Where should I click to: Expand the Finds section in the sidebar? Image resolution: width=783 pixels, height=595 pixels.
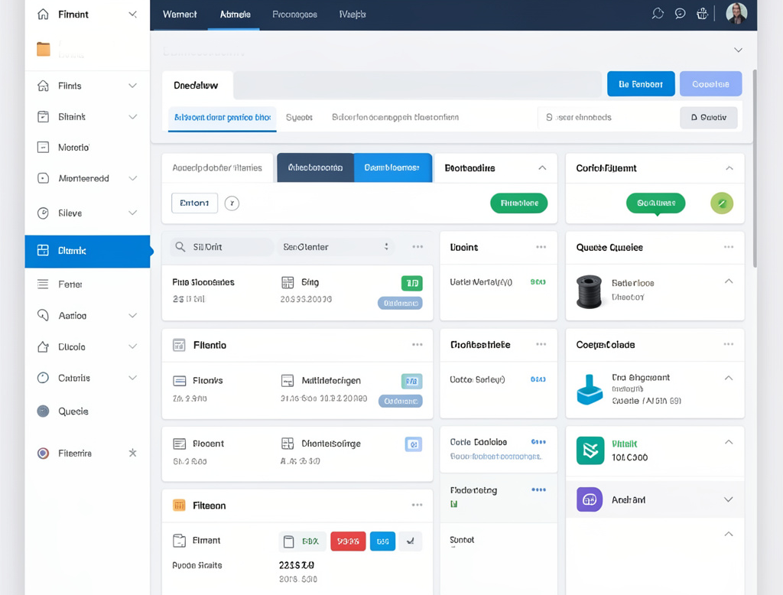(x=132, y=85)
